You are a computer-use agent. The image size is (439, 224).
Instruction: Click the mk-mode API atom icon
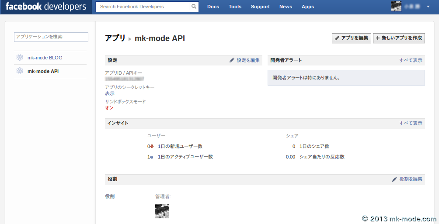click(19, 71)
